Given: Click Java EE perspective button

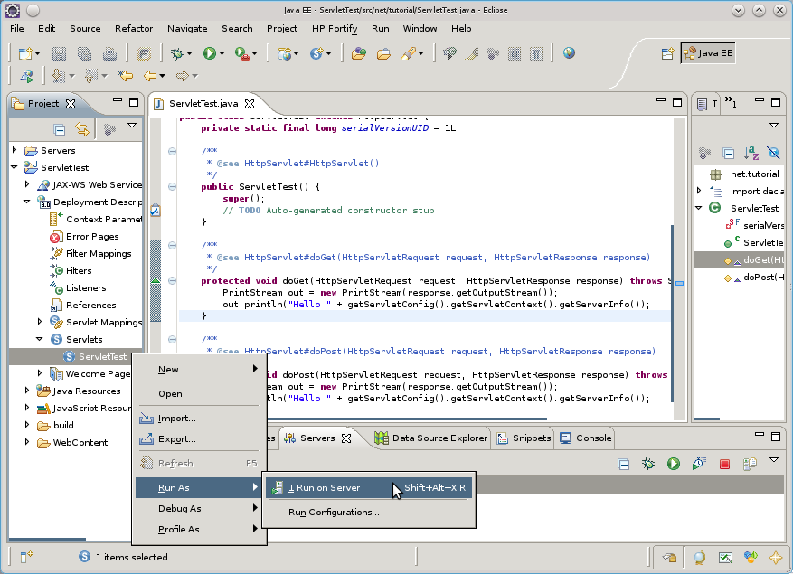Looking at the screenshot, I should pos(708,53).
